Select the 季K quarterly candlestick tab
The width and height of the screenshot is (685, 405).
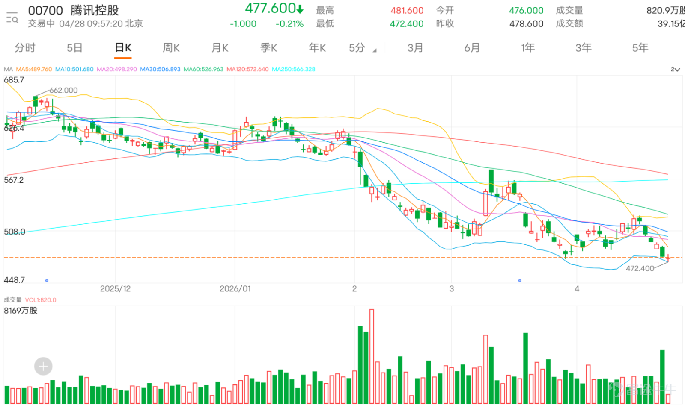[269, 48]
